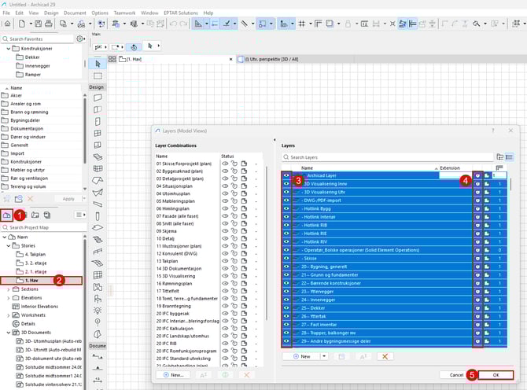Select the Marquee tool in the toolbox
Screen dimensions: 527x390
98,75
